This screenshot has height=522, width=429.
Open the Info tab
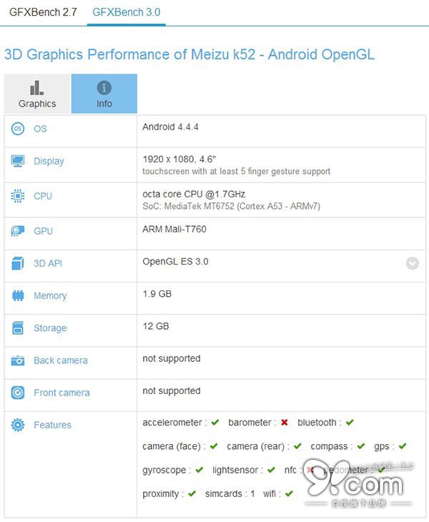tap(104, 94)
